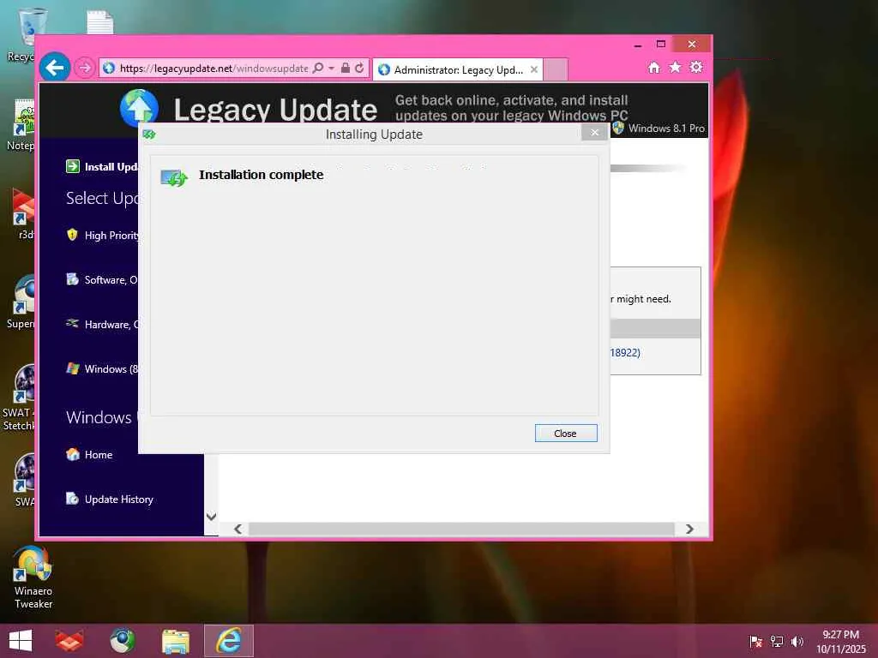This screenshot has width=878, height=658.
Task: Click Install Updates in the sidebar
Action: 111,167
